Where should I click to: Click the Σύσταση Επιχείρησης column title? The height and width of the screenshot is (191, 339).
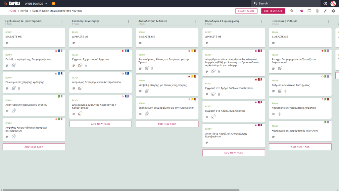86,21
